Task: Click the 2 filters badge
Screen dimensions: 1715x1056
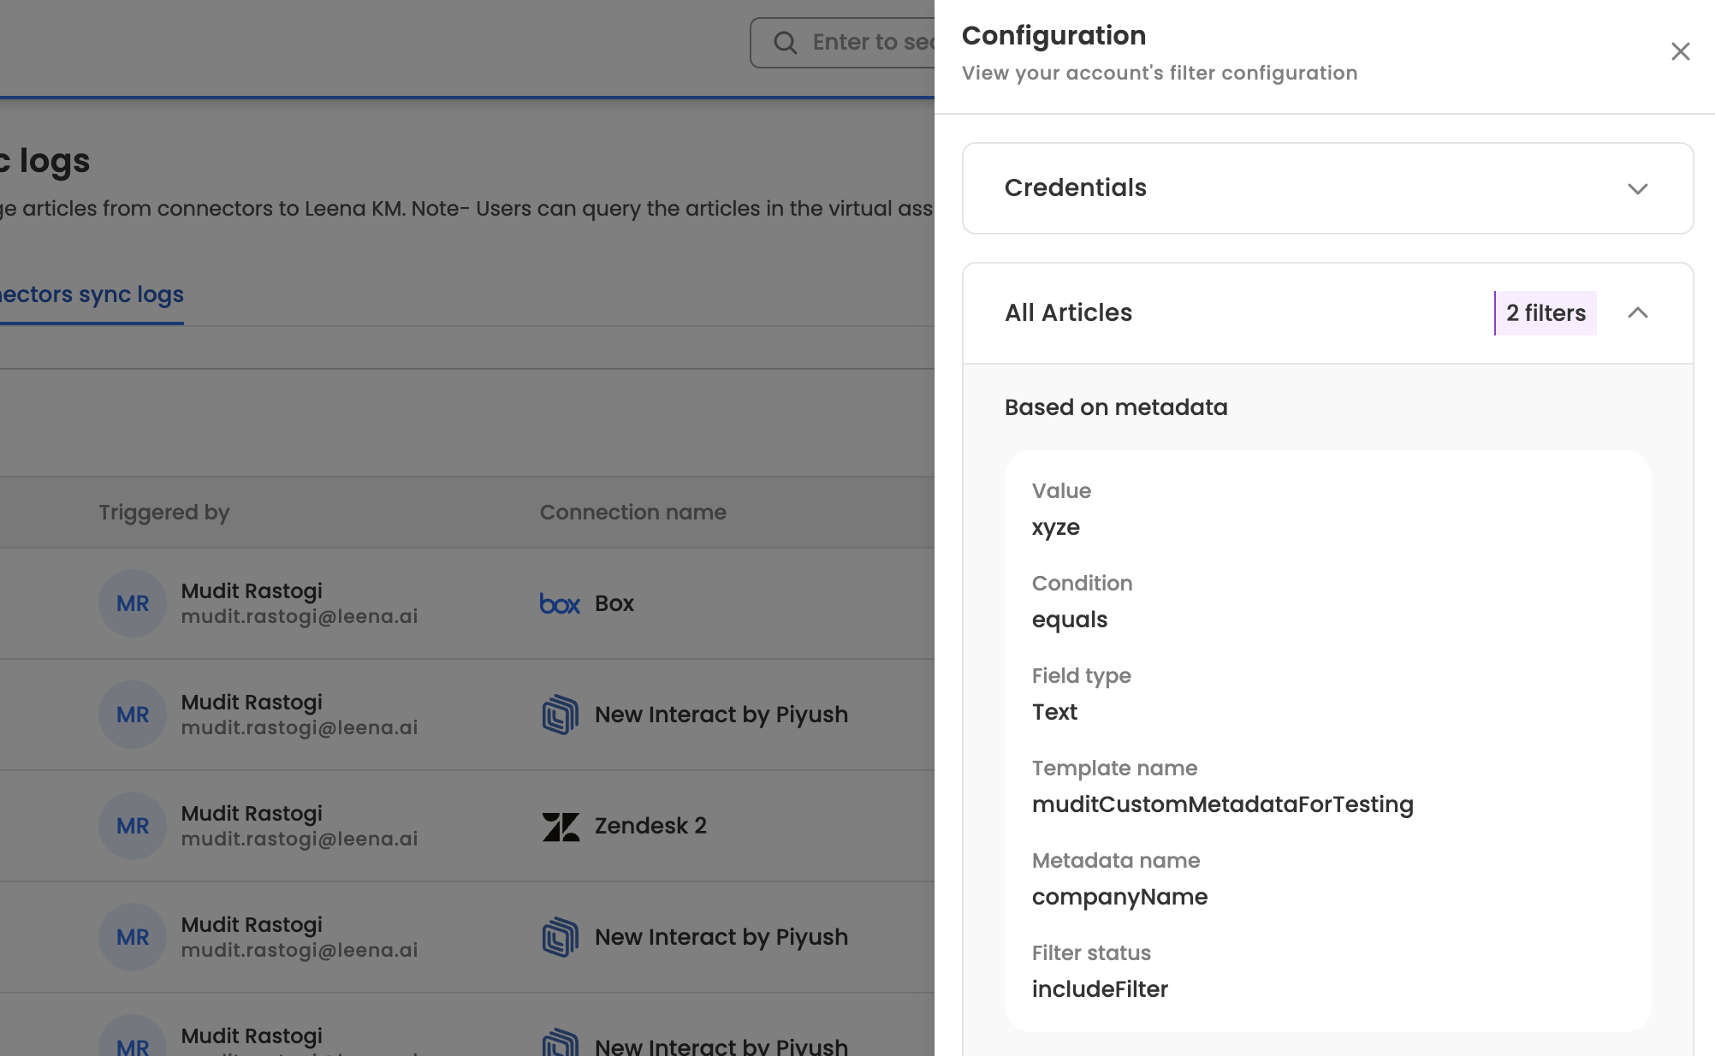Action: point(1545,313)
